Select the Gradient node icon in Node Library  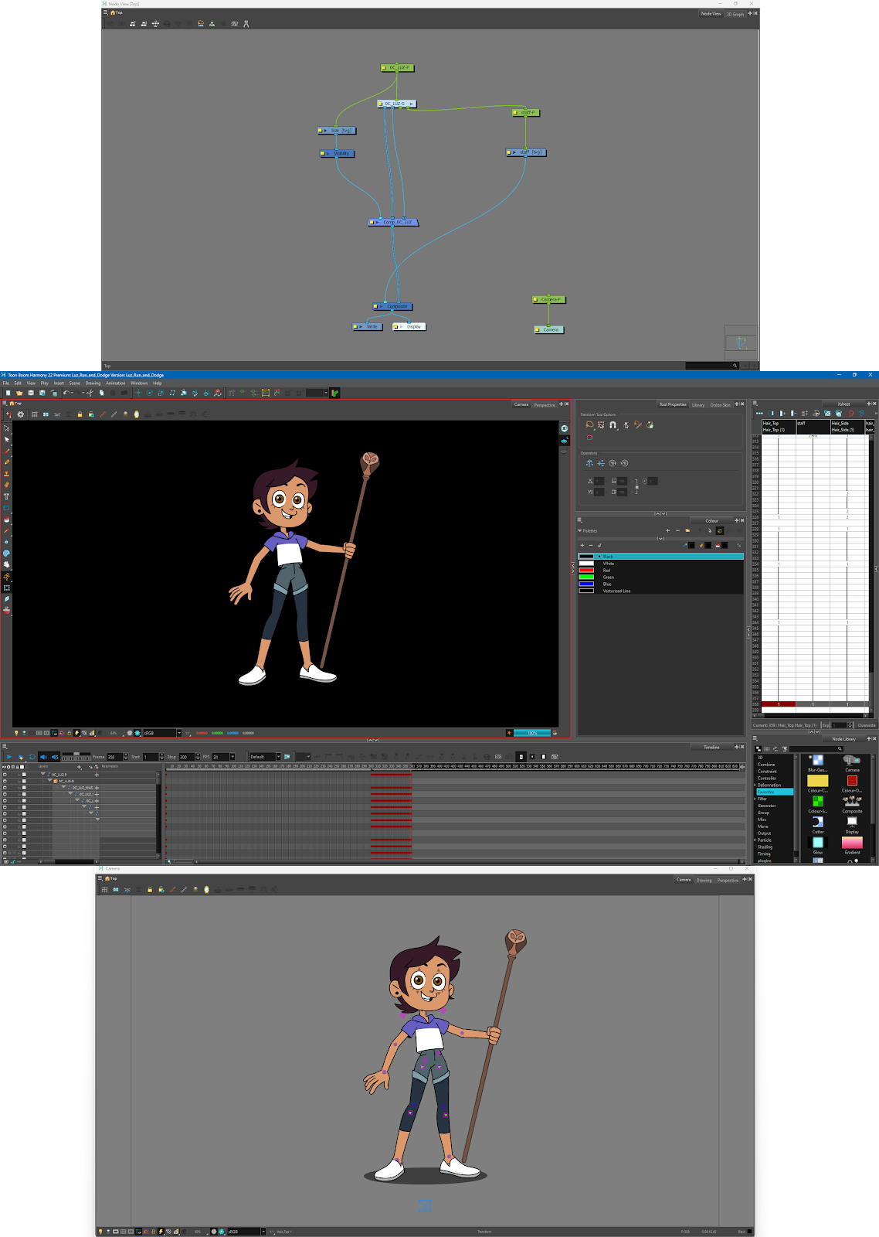[x=852, y=843]
